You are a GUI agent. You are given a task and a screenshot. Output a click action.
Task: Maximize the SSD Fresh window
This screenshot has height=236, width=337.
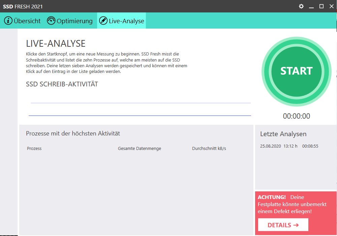[321, 6]
